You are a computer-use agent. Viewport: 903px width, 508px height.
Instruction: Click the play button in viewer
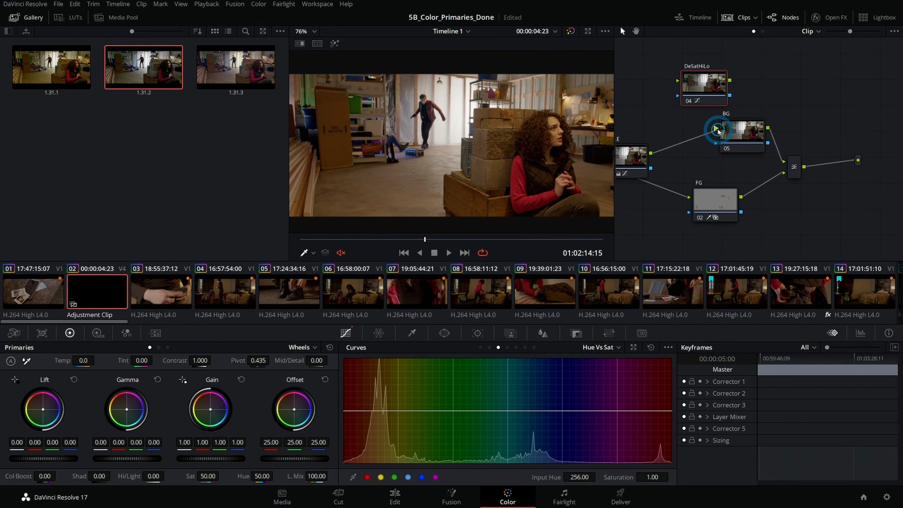pos(449,253)
